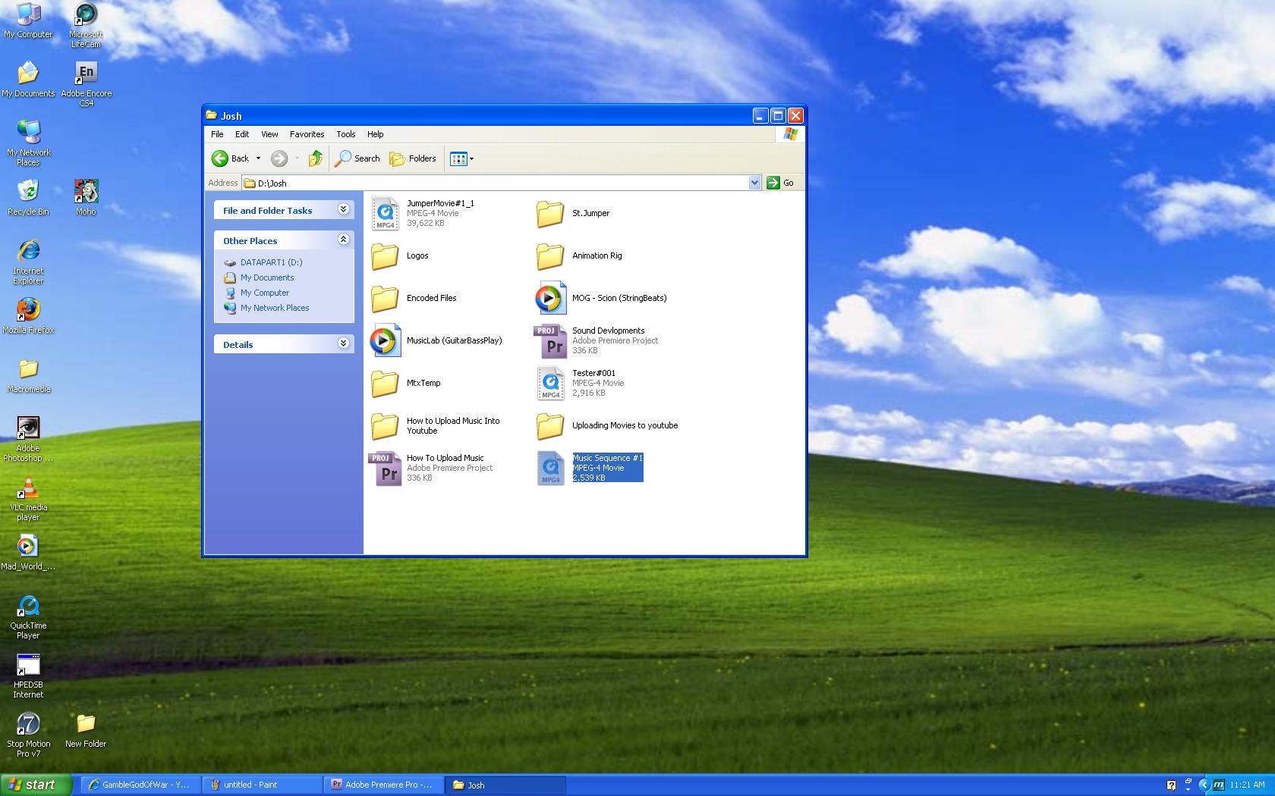Image resolution: width=1275 pixels, height=796 pixels.
Task: Click the Back arrow in Explorer toolbar
Action: coord(230,158)
